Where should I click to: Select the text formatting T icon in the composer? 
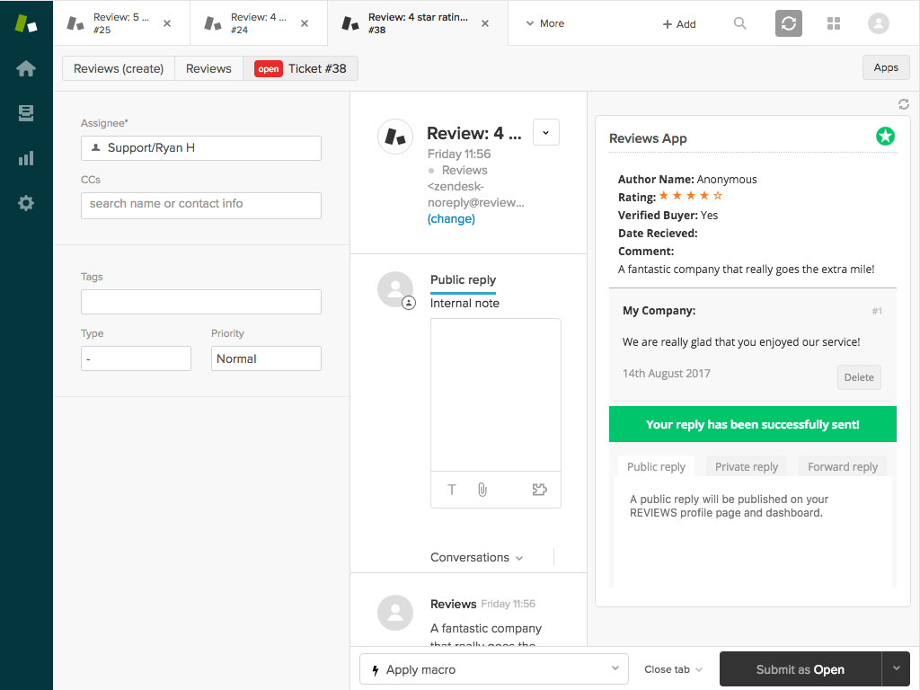[451, 490]
